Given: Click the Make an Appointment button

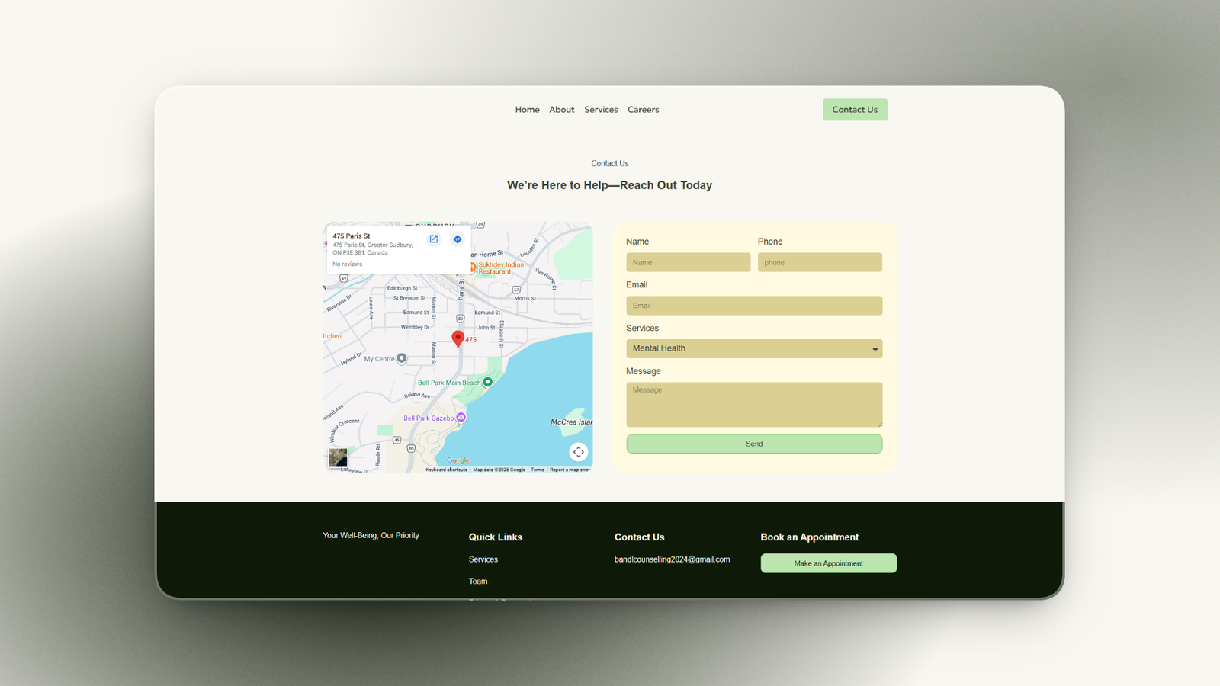Looking at the screenshot, I should [x=828, y=563].
